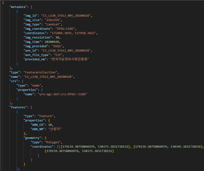Select the "img_time" key
Screen dimensions: 204x171
[32, 42]
